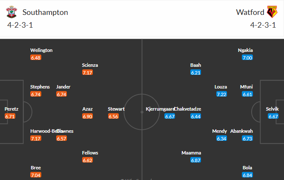Select Watford goalkeeper Selvik

pyautogui.click(x=273, y=109)
